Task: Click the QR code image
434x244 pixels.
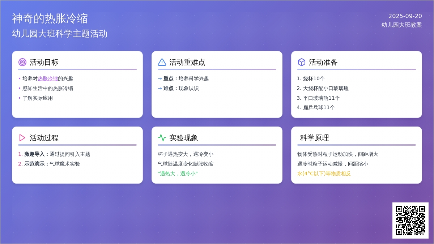Action: (410, 221)
